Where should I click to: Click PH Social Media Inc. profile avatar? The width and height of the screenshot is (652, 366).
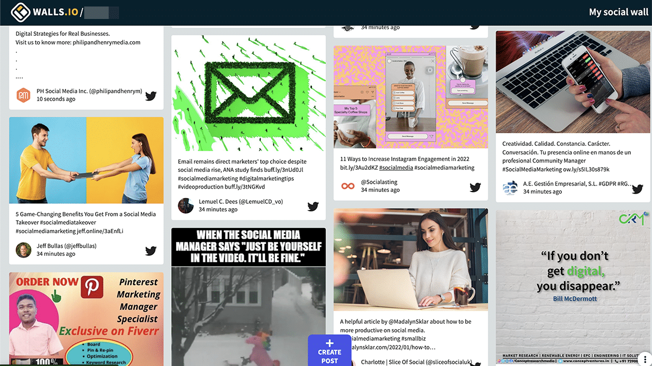23,95
